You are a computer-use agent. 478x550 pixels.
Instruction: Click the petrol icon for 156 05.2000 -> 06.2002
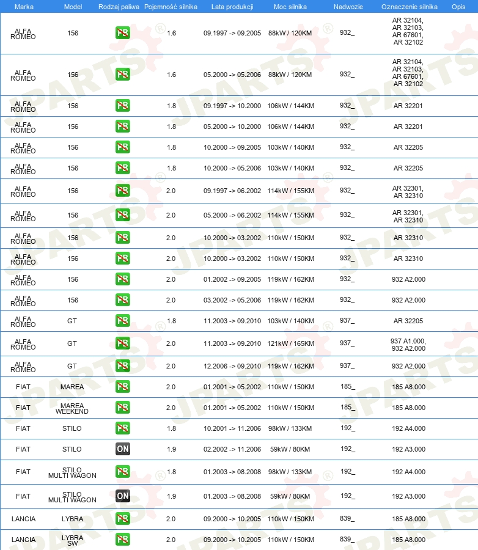(x=122, y=215)
